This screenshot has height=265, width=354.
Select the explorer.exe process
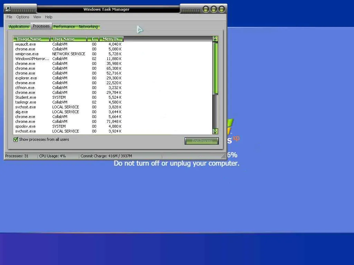(68, 78)
